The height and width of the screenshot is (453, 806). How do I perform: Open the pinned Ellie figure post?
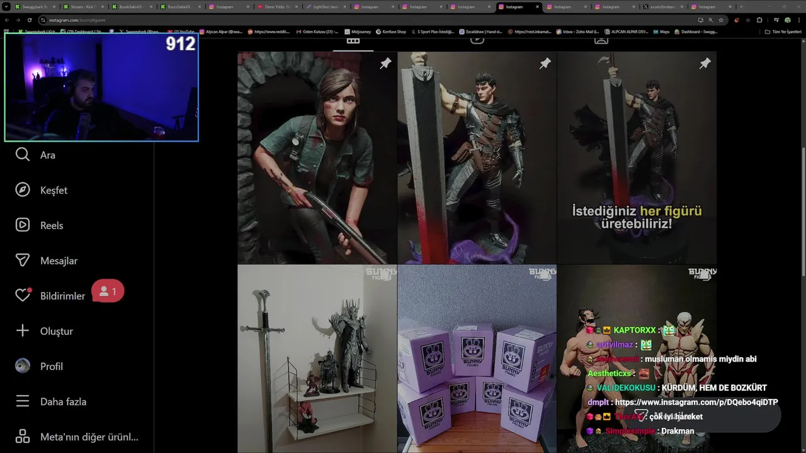(317, 157)
